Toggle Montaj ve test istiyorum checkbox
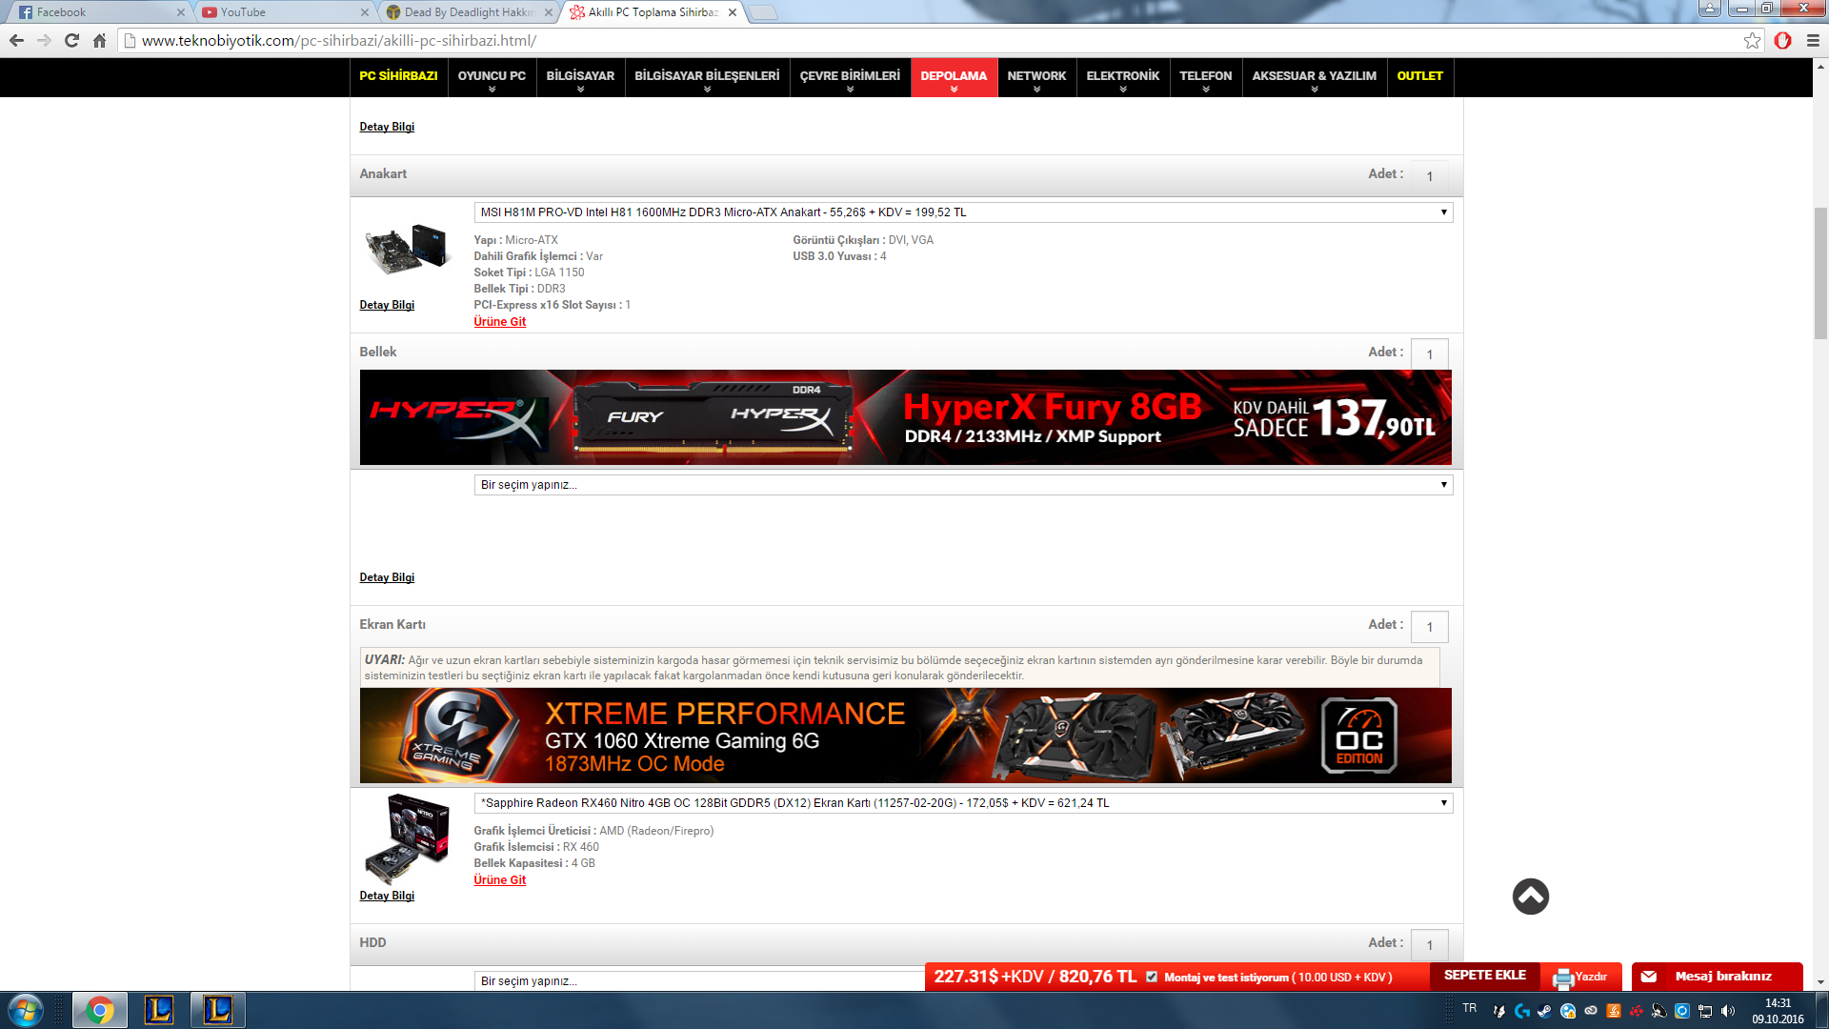The width and height of the screenshot is (1829, 1029). tap(1152, 977)
